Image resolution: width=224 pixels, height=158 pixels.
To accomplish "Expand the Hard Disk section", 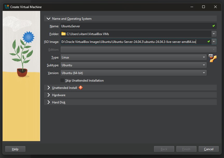I will 48,102.
